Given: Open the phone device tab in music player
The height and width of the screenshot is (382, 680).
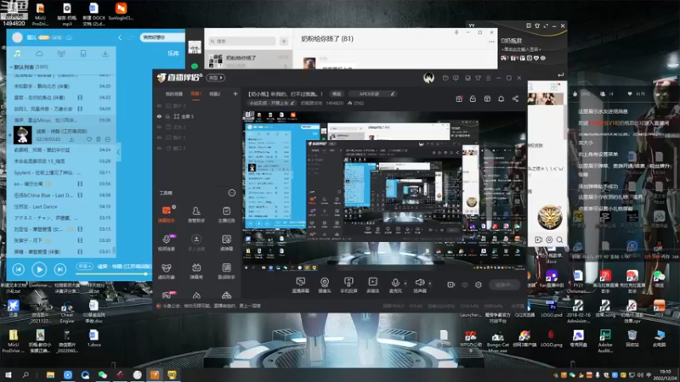Looking at the screenshot, I should 82,53.
